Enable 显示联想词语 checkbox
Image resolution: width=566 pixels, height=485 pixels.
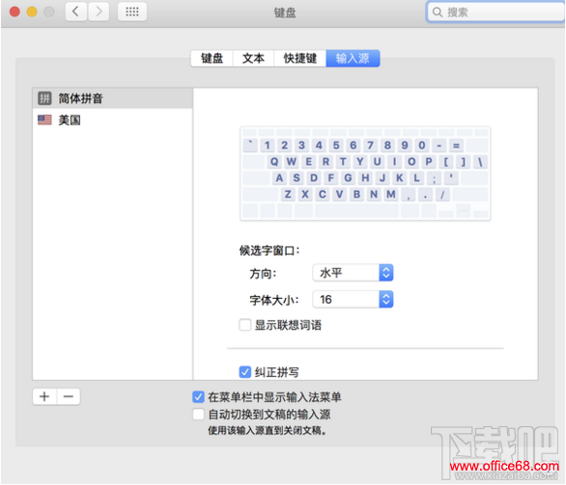[x=245, y=325]
